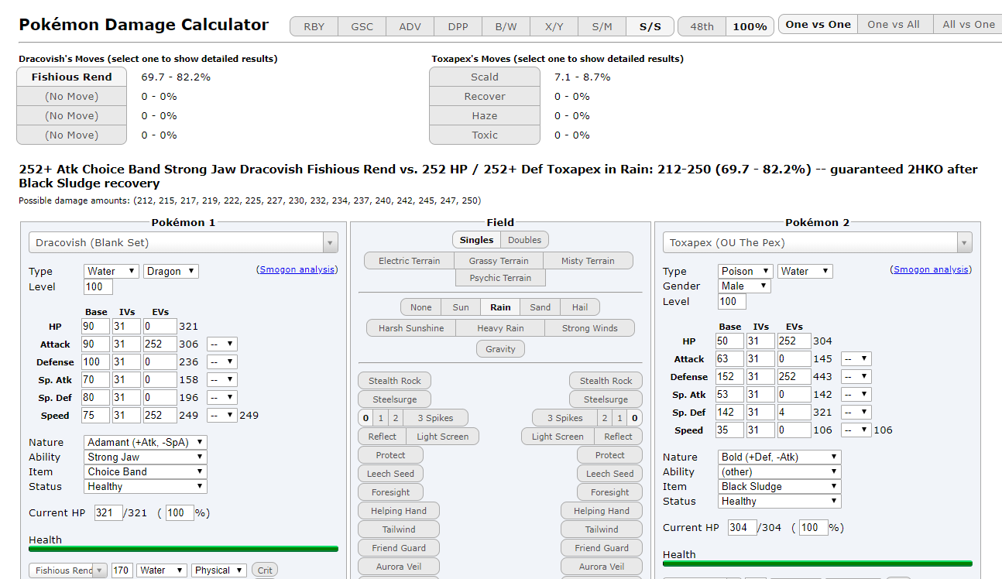
Task: Select the Scald move for Toxapex
Action: pyautogui.click(x=485, y=77)
